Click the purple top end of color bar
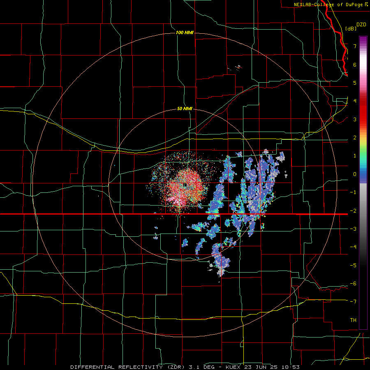This screenshot has height=370, width=370. [x=363, y=39]
